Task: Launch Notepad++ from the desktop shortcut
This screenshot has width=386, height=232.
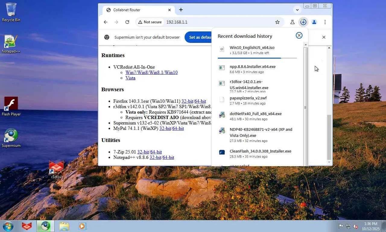Action: pos(11,44)
